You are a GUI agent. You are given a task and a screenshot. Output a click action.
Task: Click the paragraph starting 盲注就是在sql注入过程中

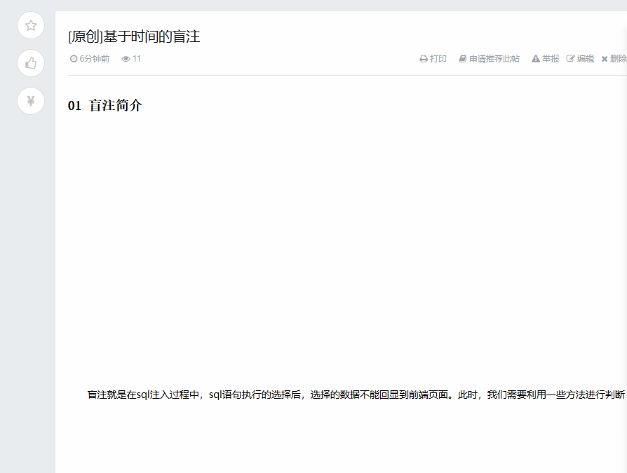pos(356,395)
